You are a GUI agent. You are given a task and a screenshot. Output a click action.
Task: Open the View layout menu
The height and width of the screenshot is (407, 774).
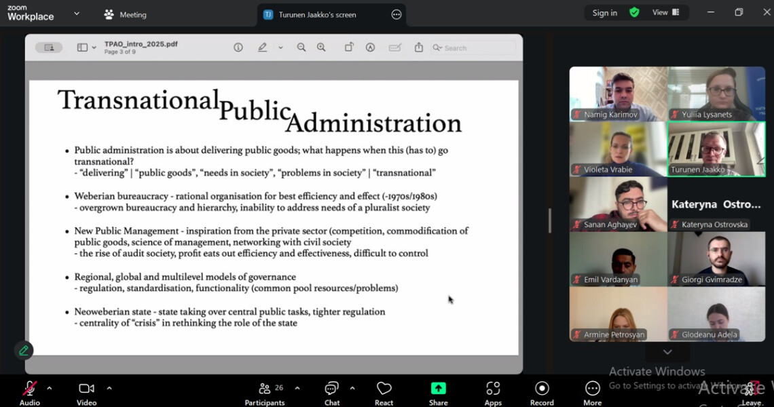tap(665, 12)
